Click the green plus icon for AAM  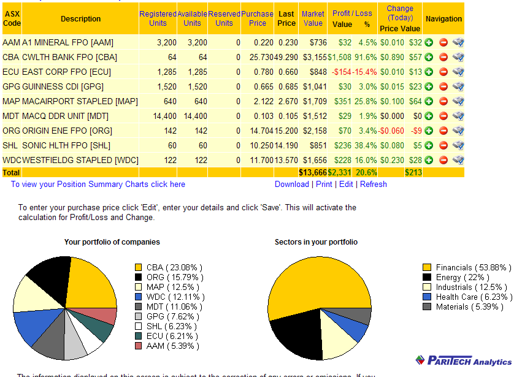429,42
